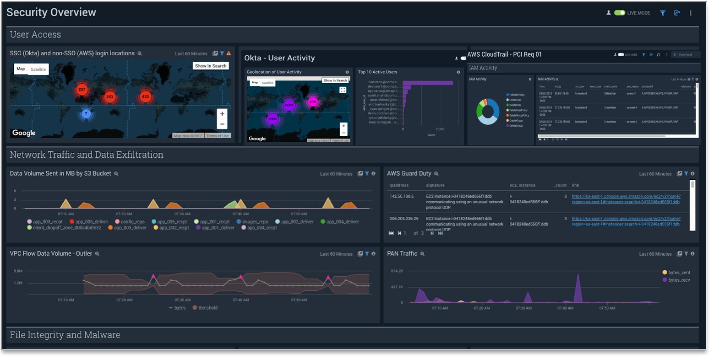Switch Okta geolocation map to Map view
Screen dimensions: 714x359
[255, 83]
